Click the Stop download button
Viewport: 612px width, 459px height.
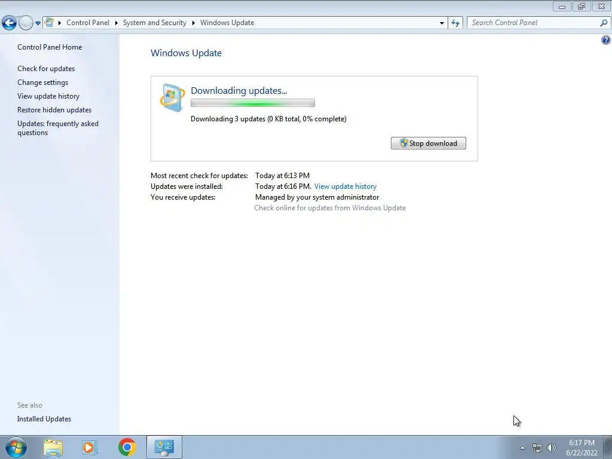(428, 143)
